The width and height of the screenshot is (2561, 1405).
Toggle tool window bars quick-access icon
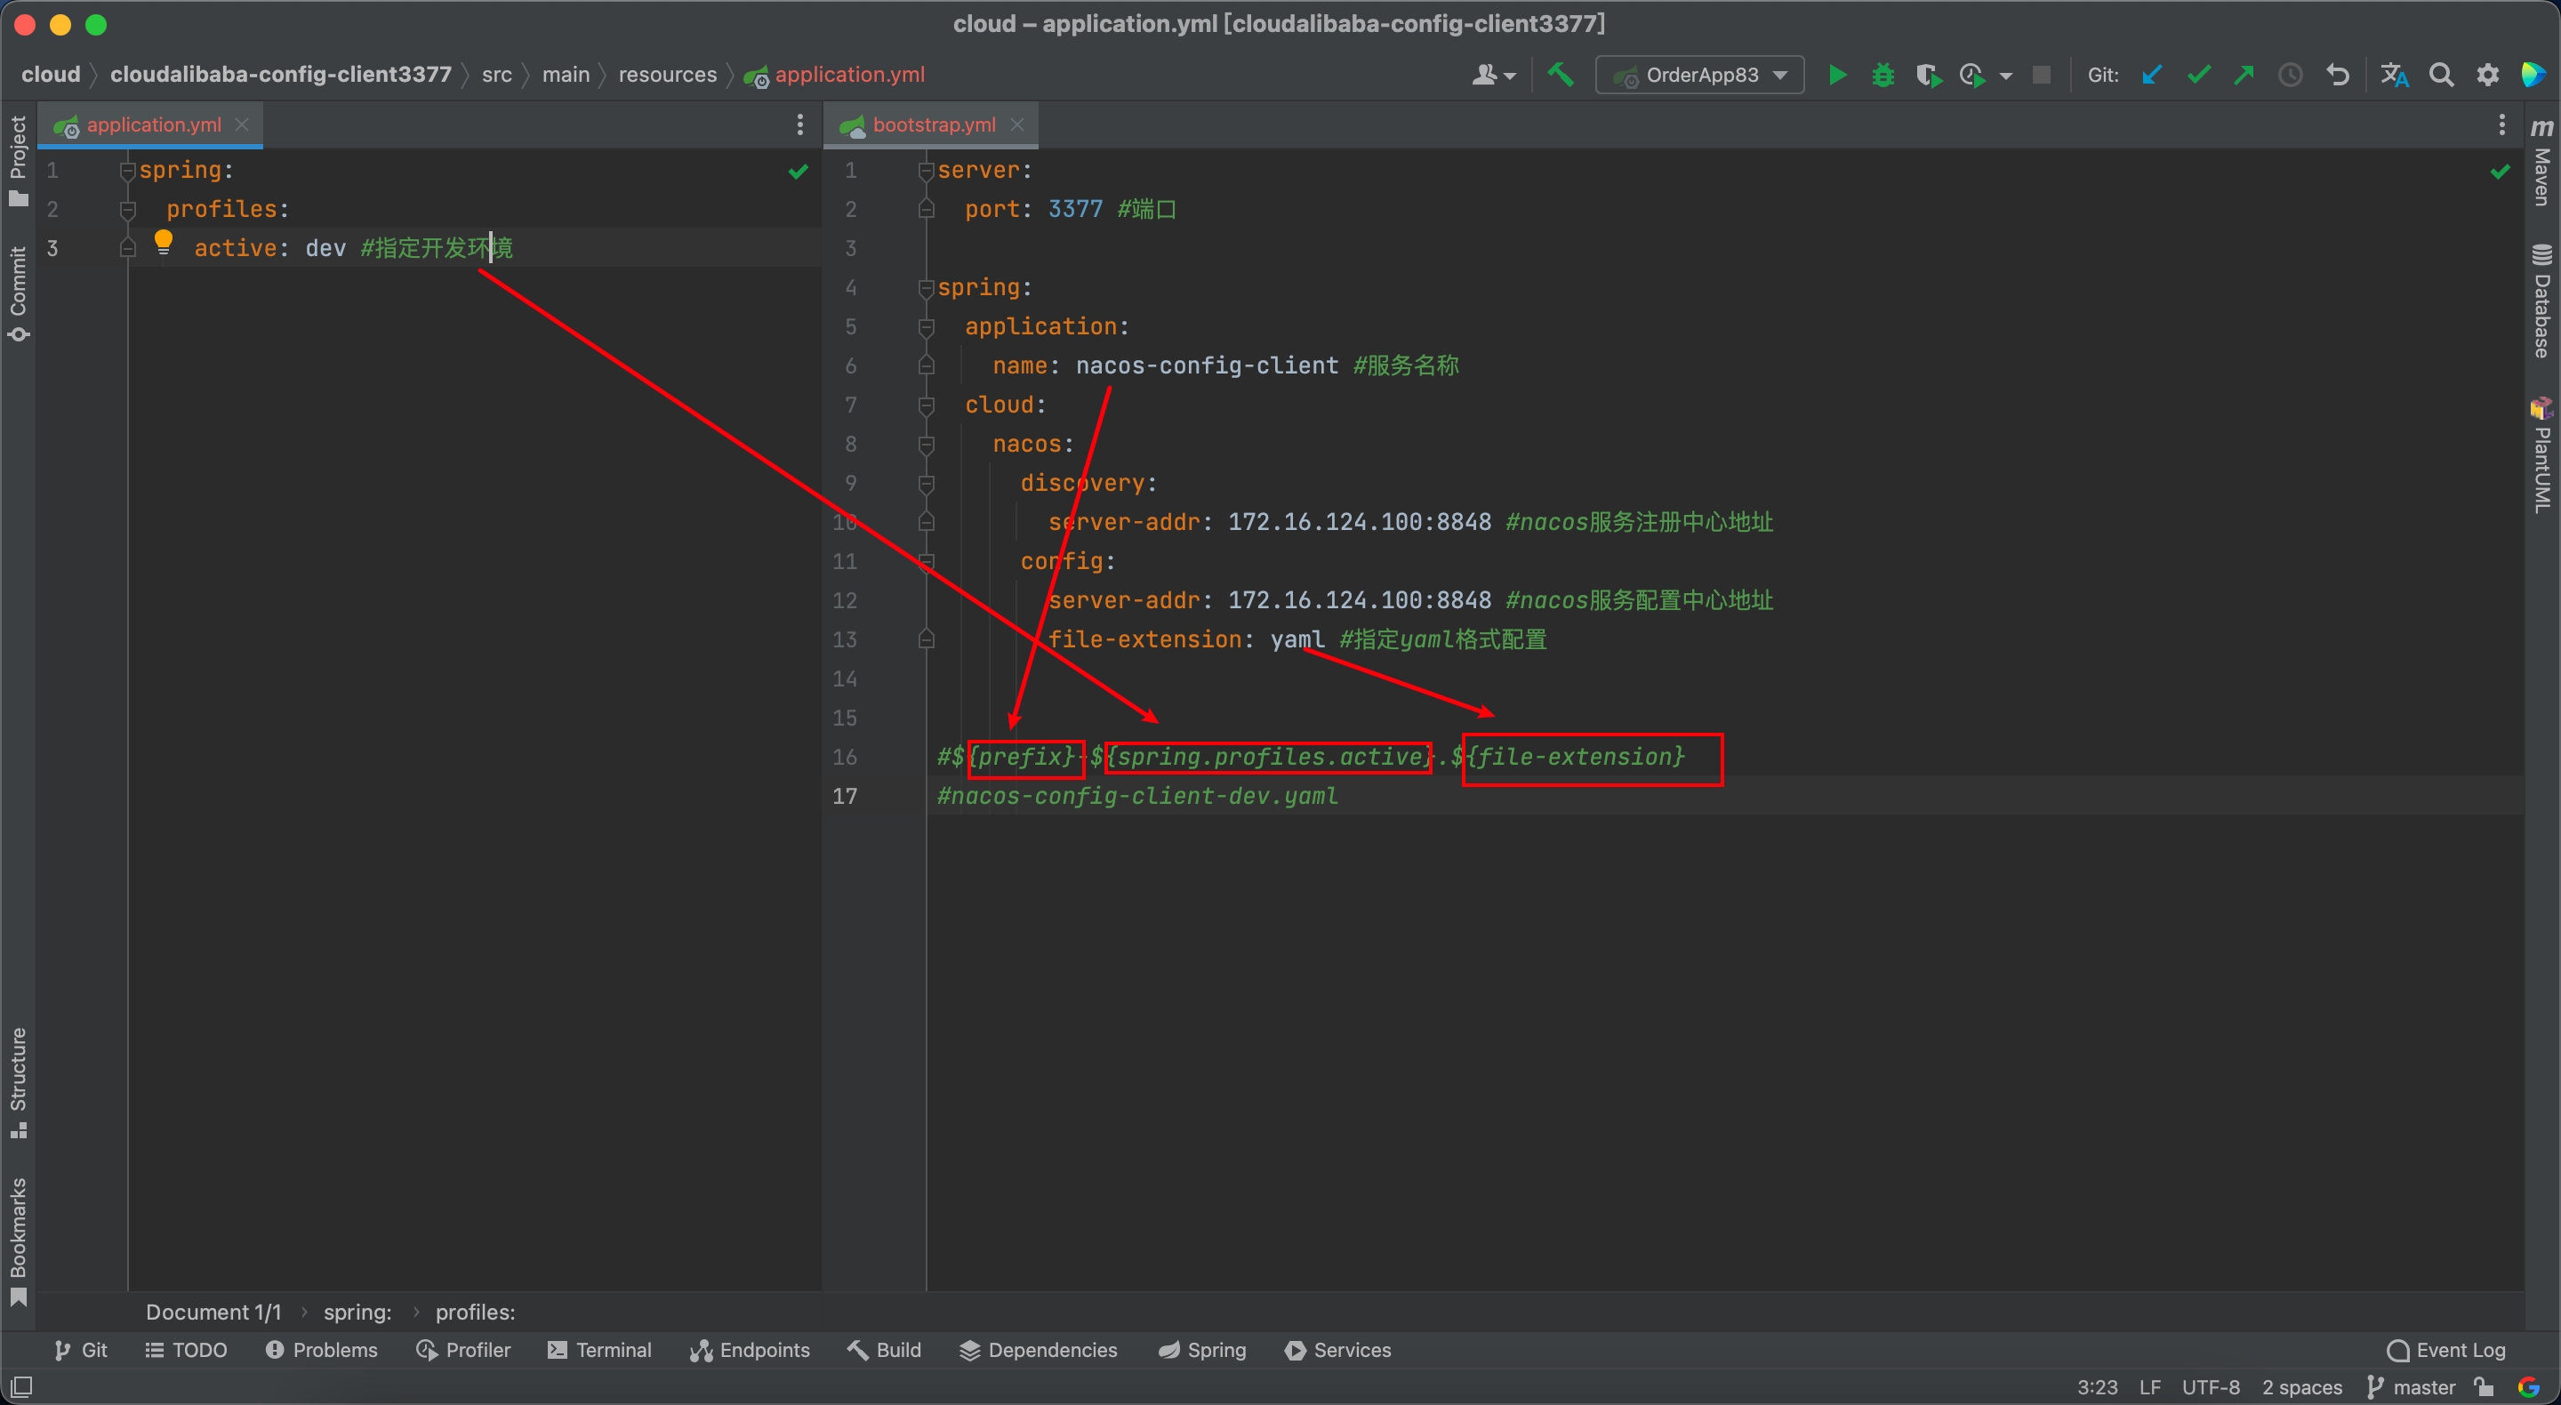(20, 1386)
